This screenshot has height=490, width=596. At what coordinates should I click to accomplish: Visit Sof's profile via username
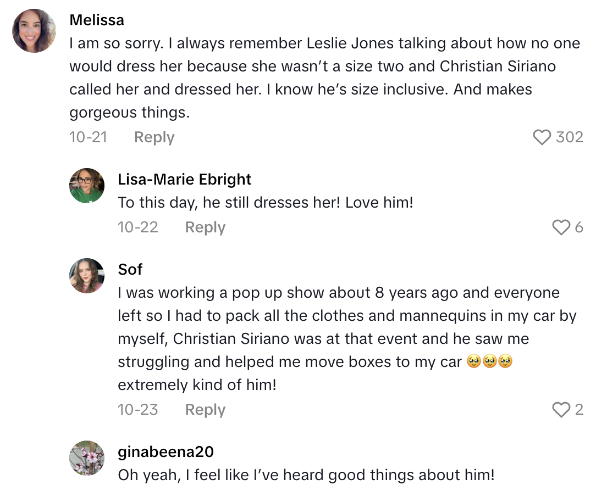point(130,269)
